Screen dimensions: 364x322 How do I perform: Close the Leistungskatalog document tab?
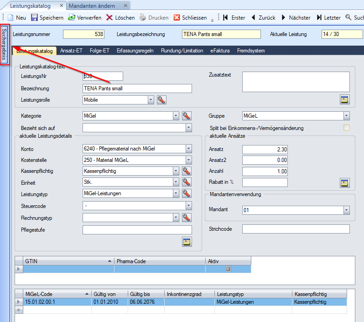point(62,5)
